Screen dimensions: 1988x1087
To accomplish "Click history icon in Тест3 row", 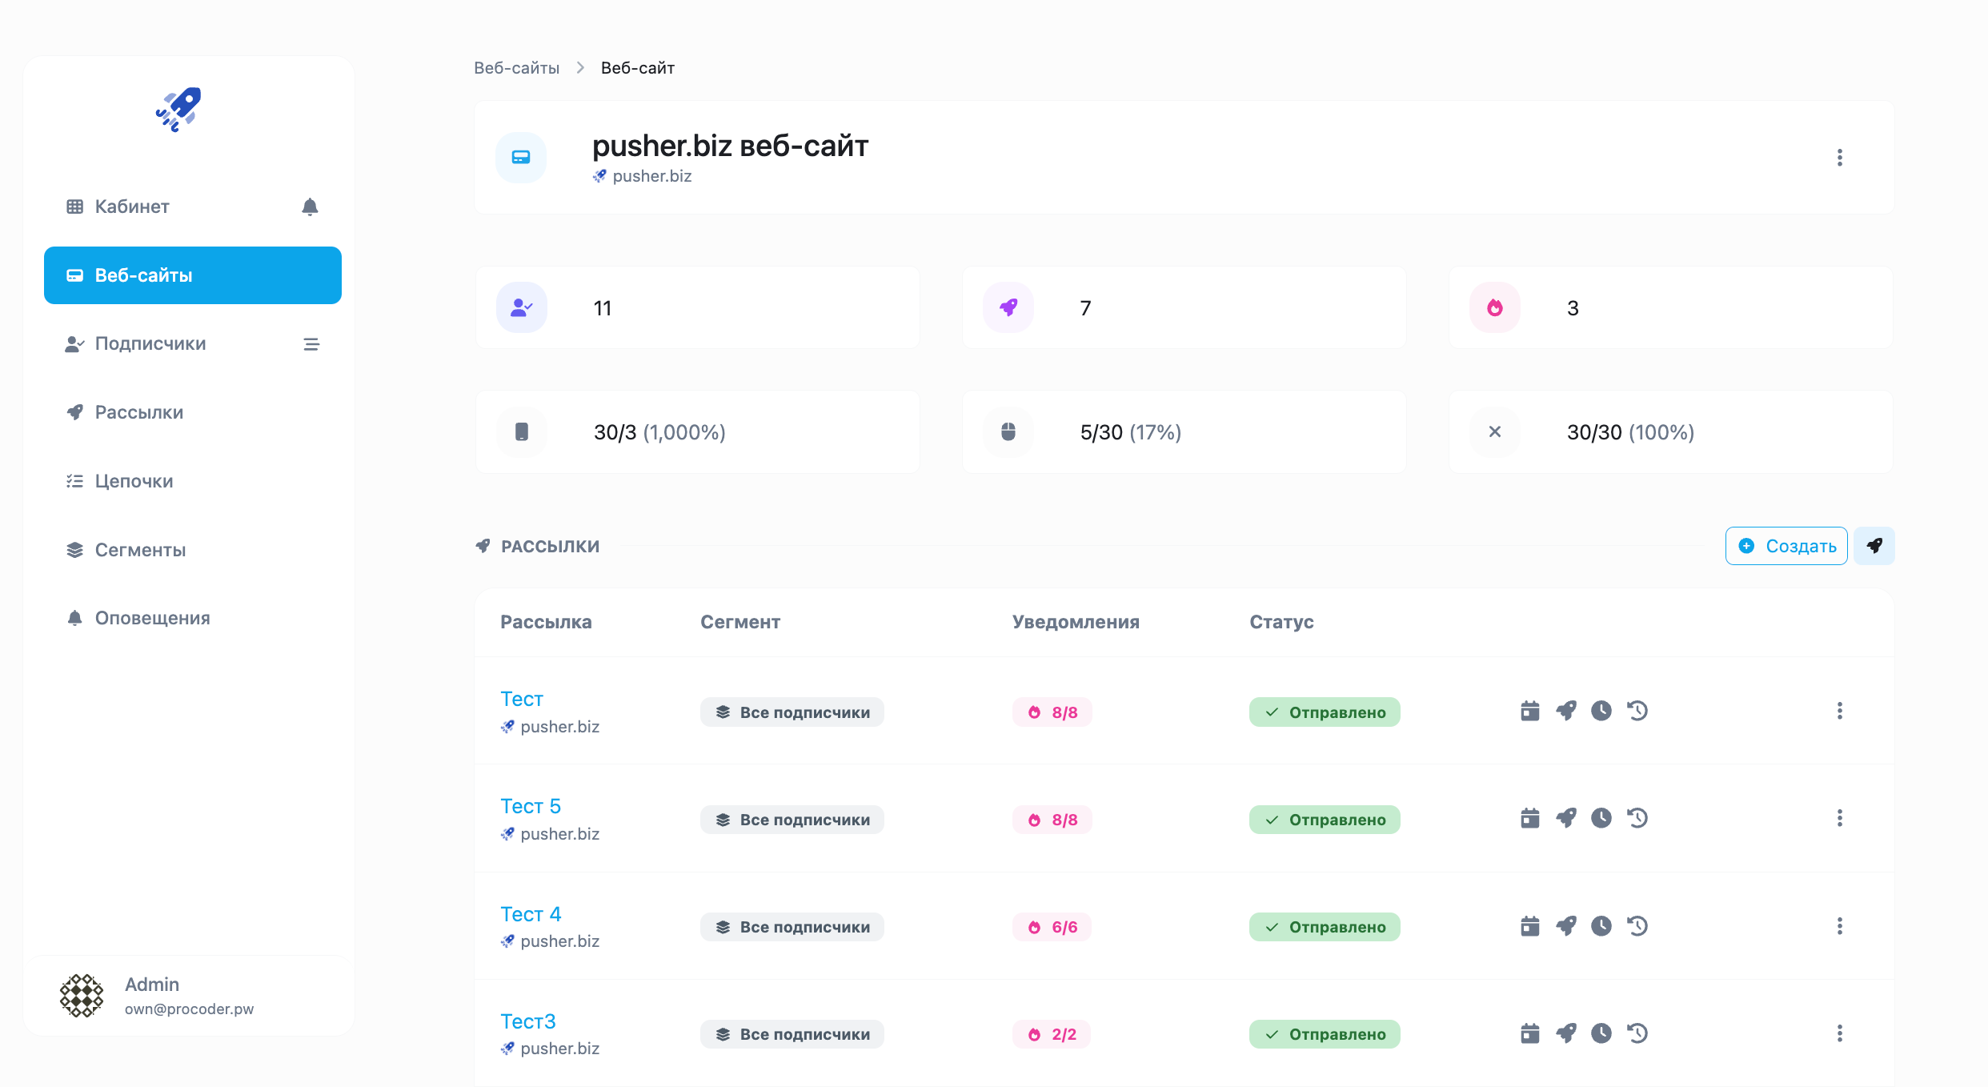I will point(1637,1033).
